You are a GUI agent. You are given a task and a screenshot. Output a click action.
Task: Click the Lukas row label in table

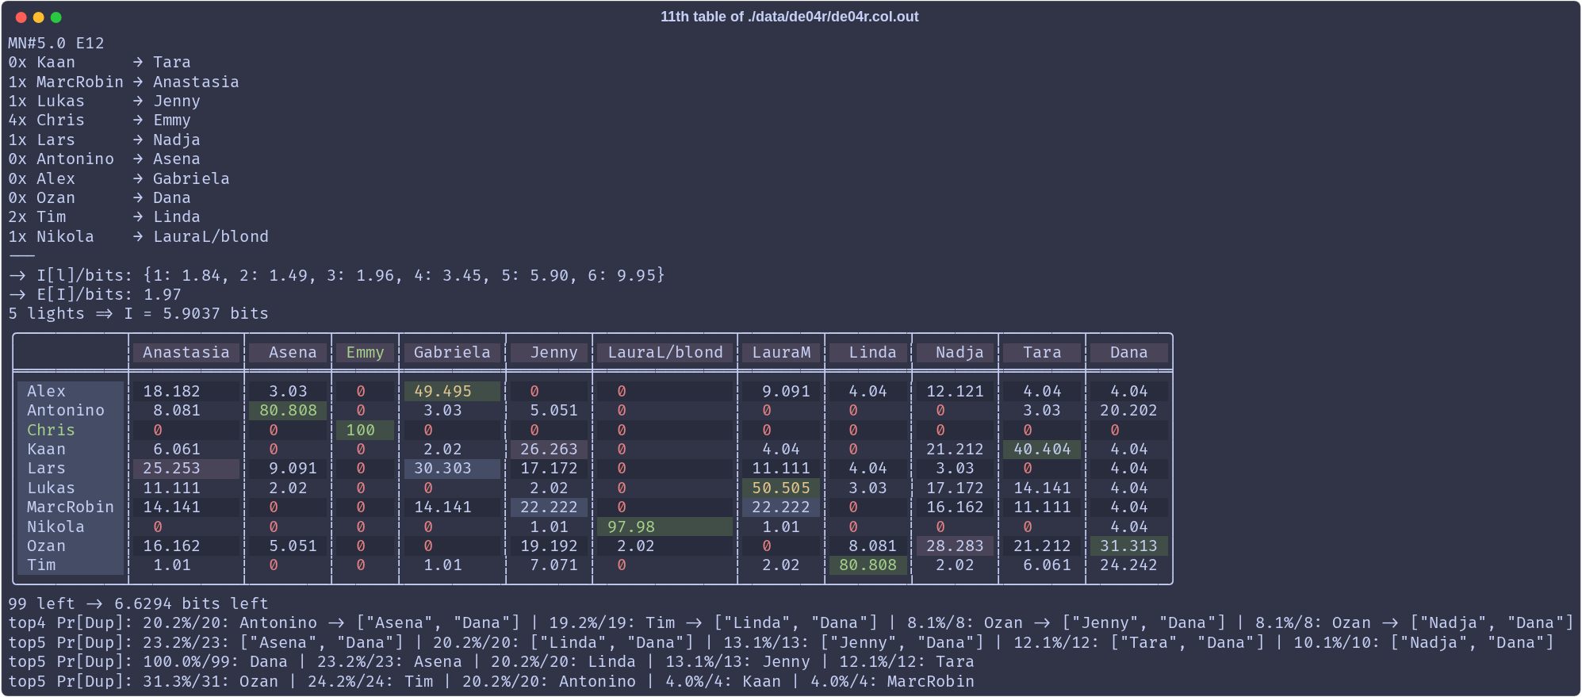click(51, 488)
